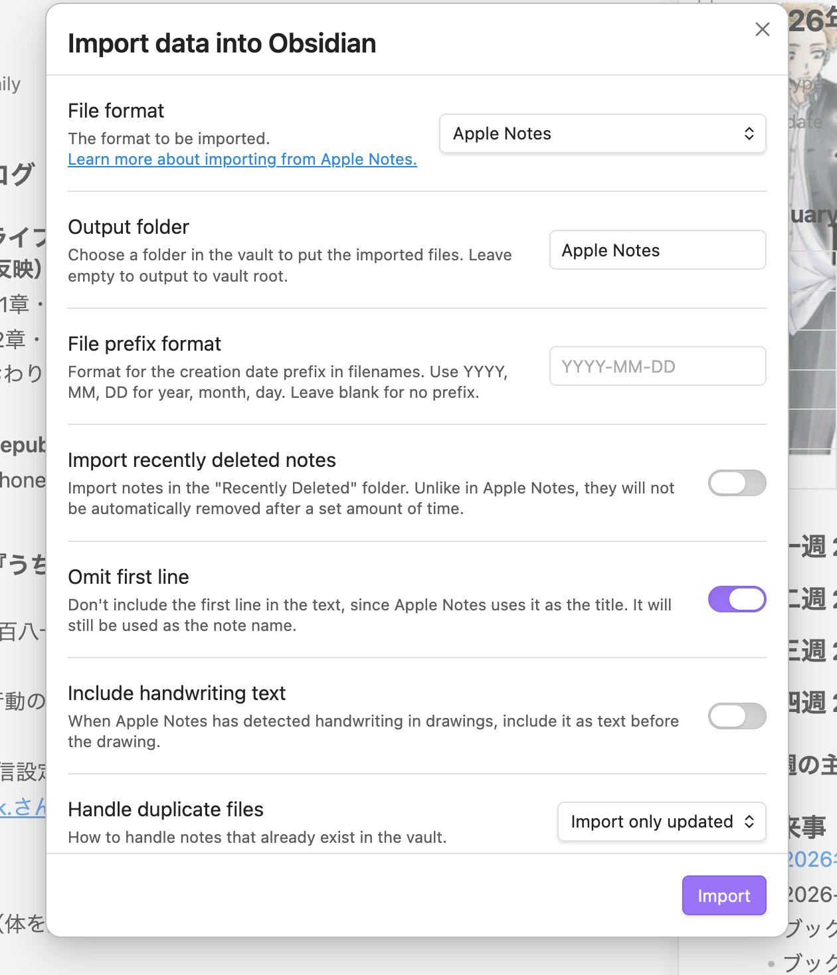Disable the Omit first line toggle

[x=737, y=599]
